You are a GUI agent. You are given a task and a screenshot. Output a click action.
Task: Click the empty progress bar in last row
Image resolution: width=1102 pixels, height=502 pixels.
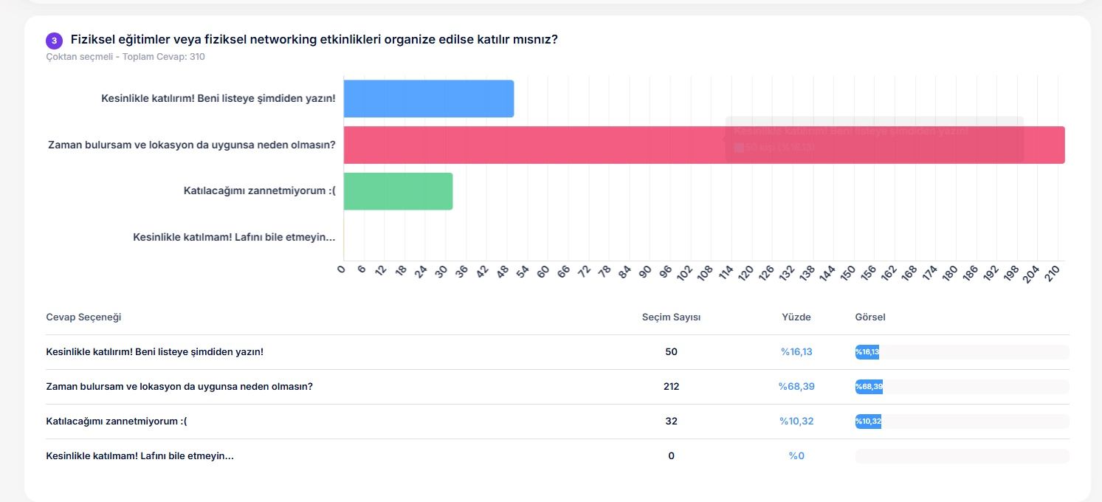click(x=961, y=456)
